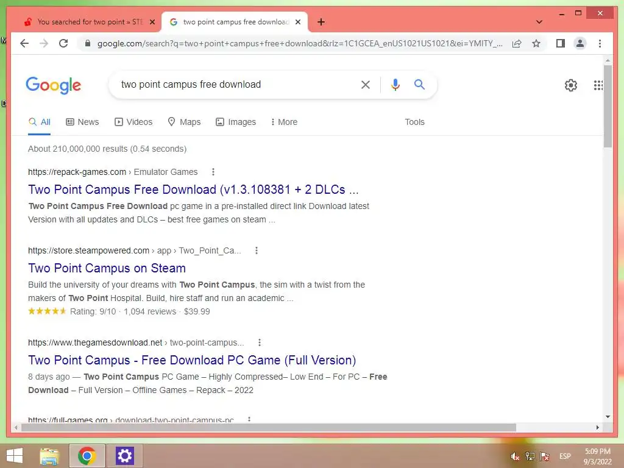
Task: Select the 'two point campus free download' tab
Action: coord(234,22)
